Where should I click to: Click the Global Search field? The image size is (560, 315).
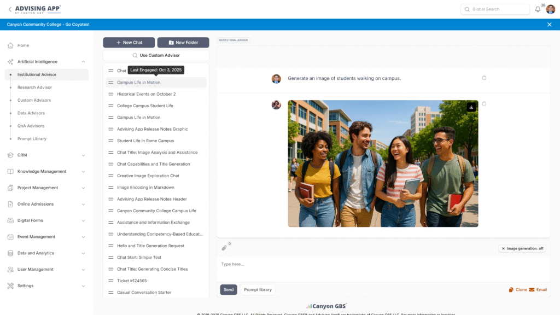click(x=495, y=9)
